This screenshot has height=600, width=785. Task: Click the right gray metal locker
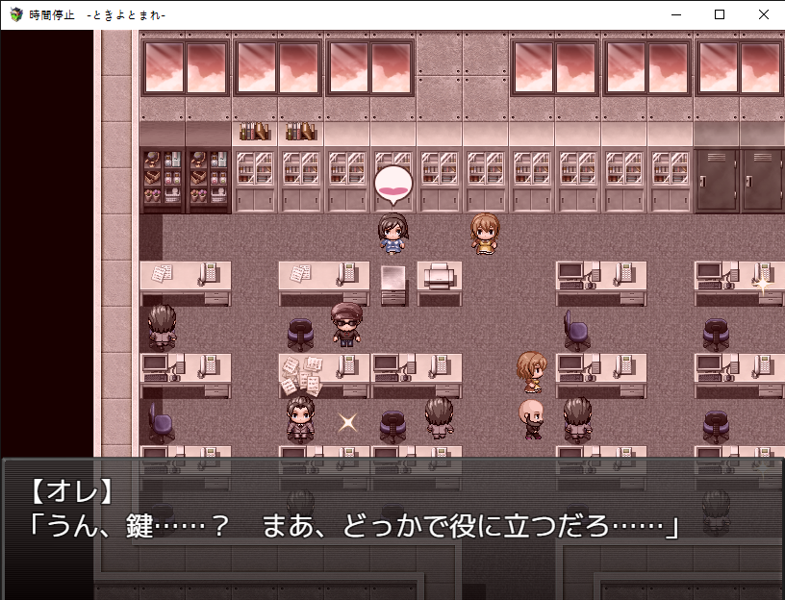coord(763,180)
